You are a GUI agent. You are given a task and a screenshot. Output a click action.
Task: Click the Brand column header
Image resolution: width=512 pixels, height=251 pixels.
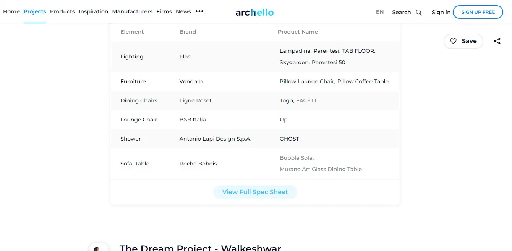188,32
